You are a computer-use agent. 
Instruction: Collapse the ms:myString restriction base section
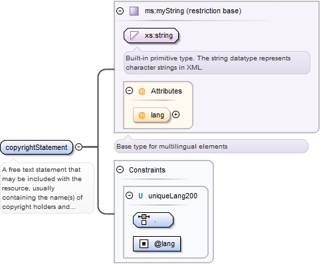[120, 11]
